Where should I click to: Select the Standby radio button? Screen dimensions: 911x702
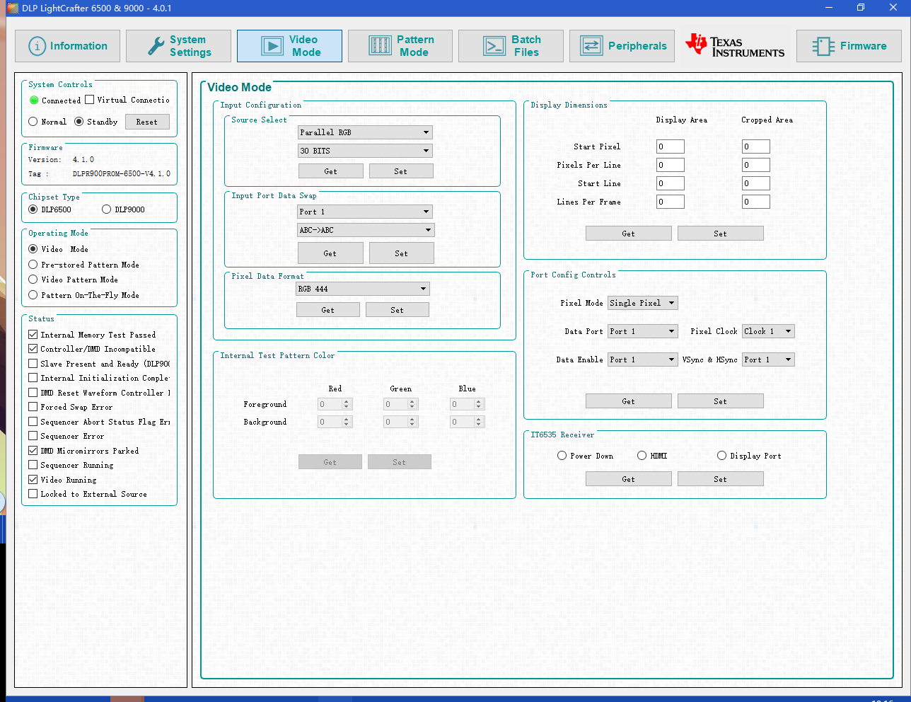pyautogui.click(x=79, y=122)
